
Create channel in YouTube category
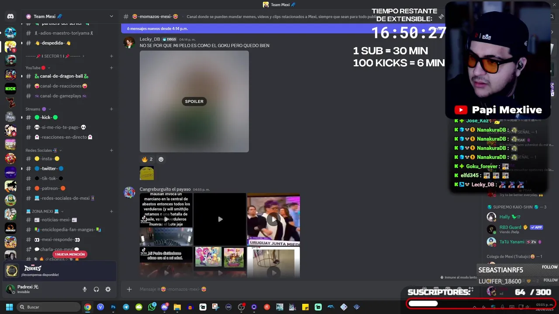(x=111, y=68)
